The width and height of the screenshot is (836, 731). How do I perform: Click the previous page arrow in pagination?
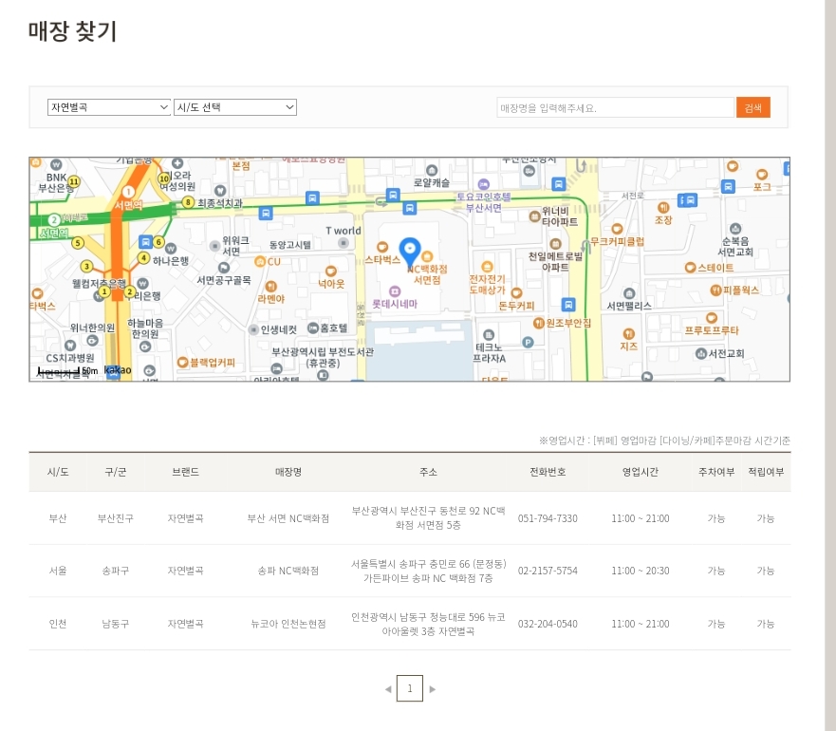(388, 689)
